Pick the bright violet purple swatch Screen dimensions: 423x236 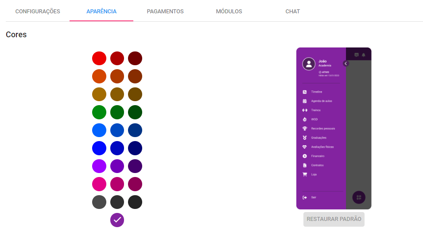click(x=99, y=166)
